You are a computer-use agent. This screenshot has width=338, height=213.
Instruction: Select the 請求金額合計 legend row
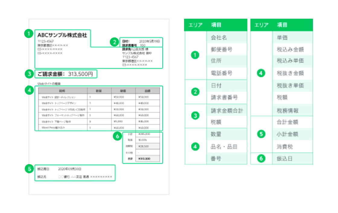(x=226, y=110)
